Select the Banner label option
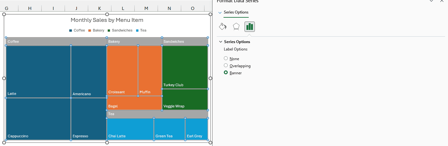The height and width of the screenshot is (146, 448). (233, 73)
